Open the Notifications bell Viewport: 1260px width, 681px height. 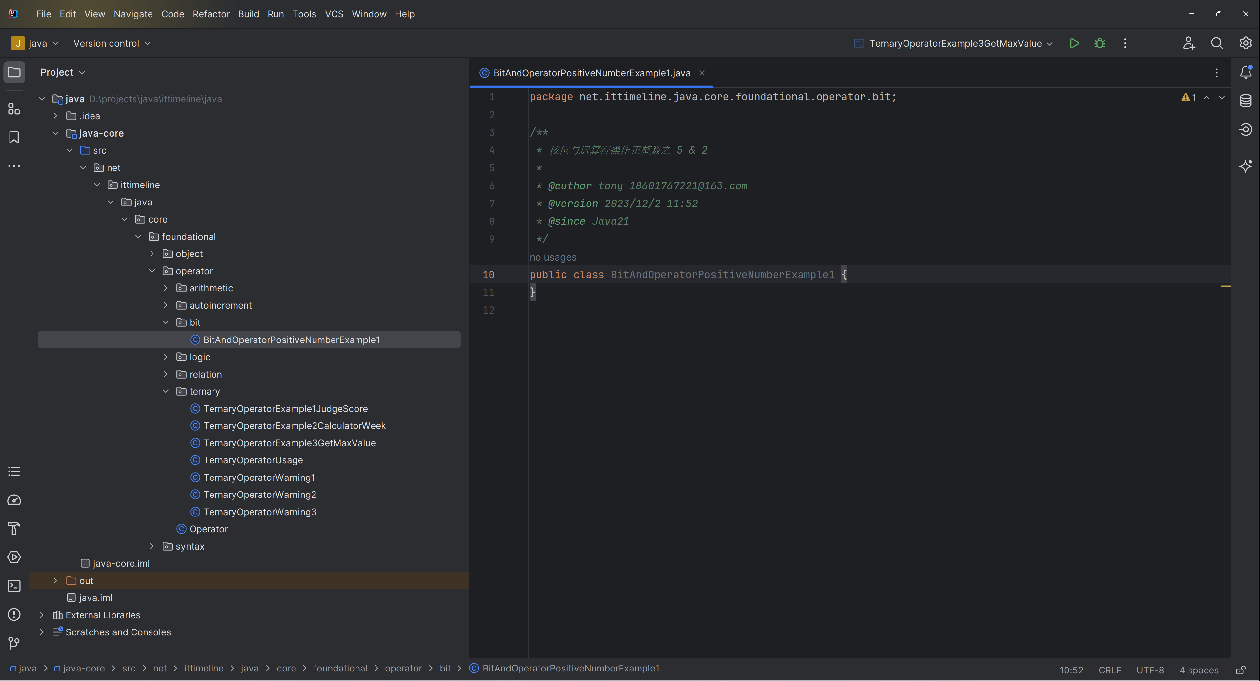coord(1246,72)
